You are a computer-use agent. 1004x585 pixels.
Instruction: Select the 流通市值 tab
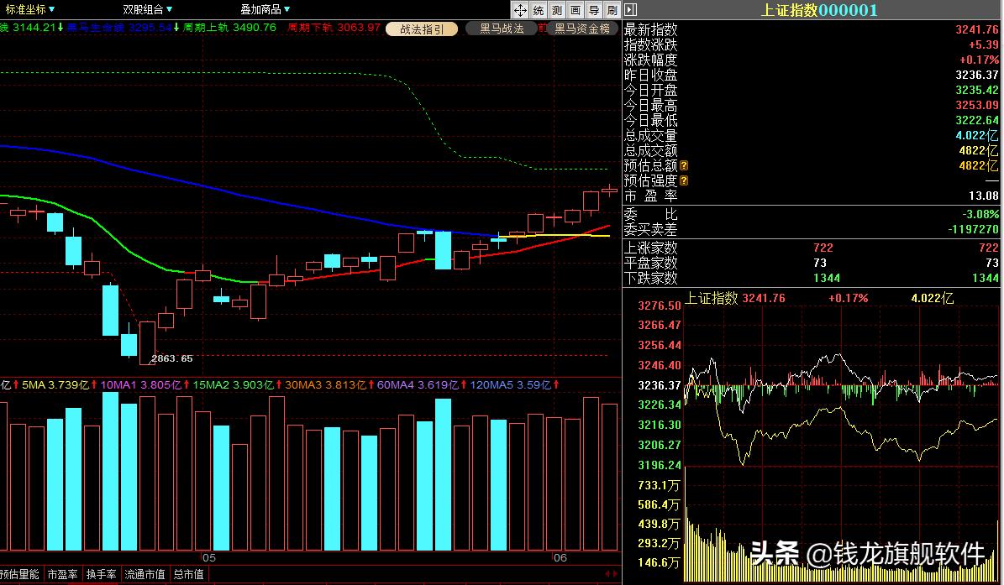click(145, 575)
